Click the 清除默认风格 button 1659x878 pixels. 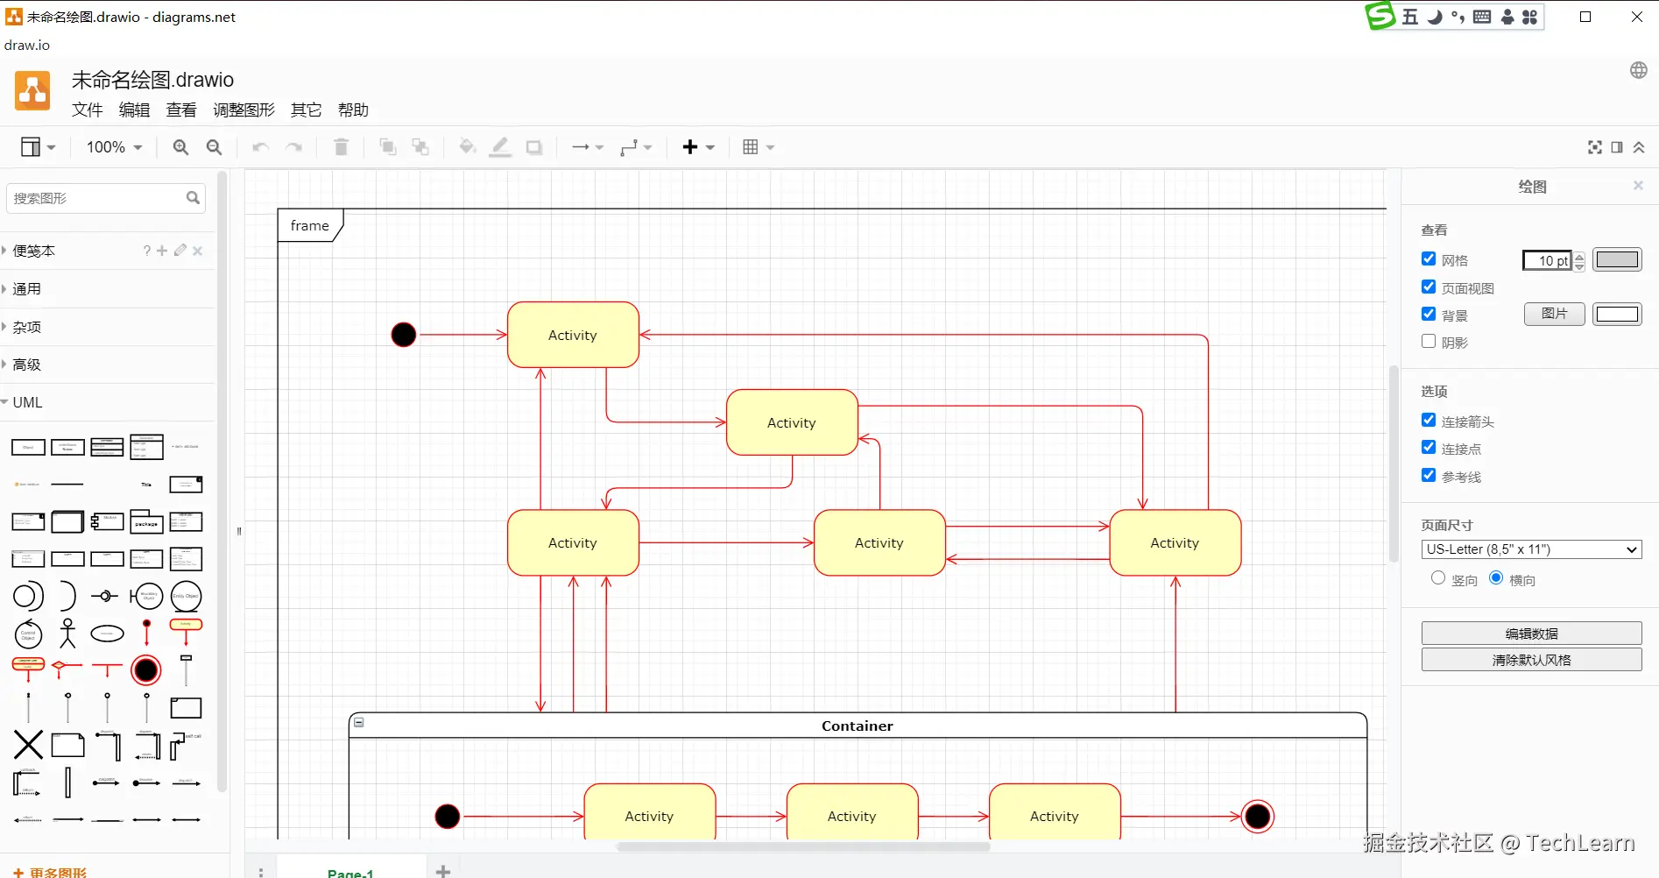(x=1531, y=660)
